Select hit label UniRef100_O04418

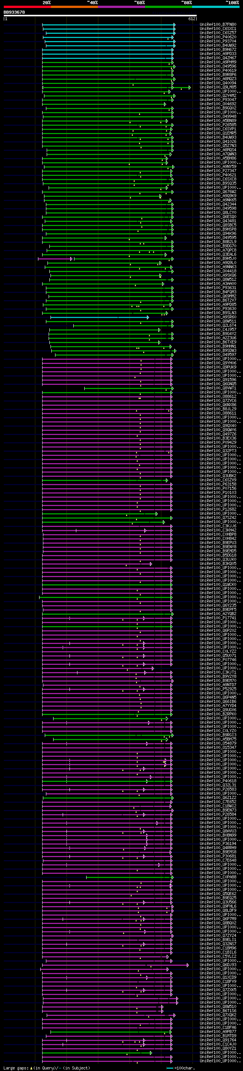click(x=218, y=271)
